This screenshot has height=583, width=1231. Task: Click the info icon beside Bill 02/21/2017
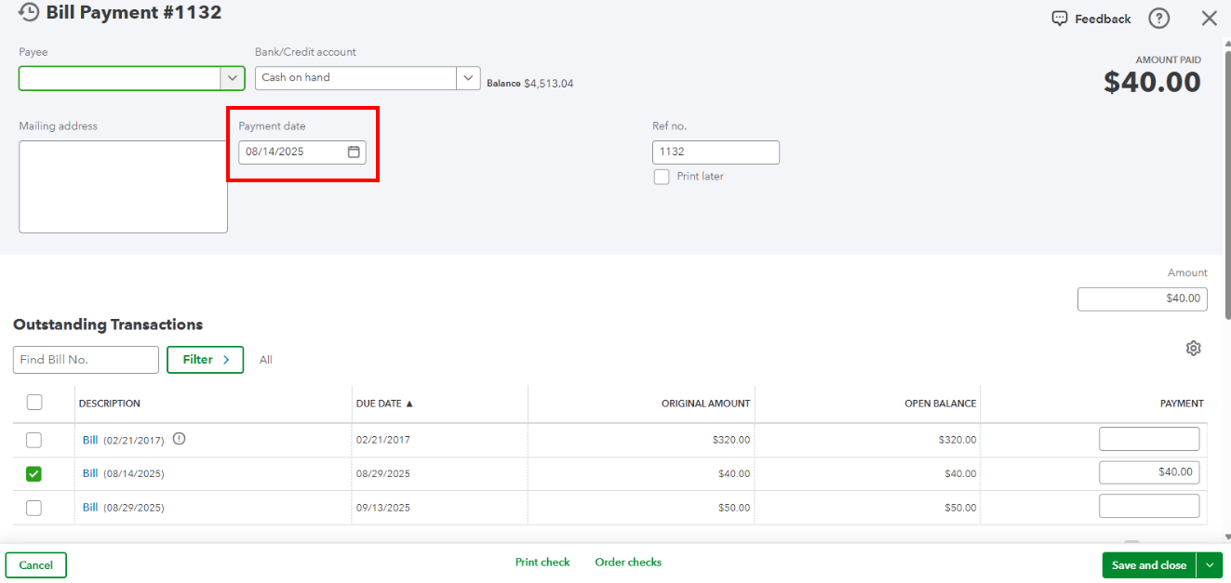pyautogui.click(x=180, y=439)
